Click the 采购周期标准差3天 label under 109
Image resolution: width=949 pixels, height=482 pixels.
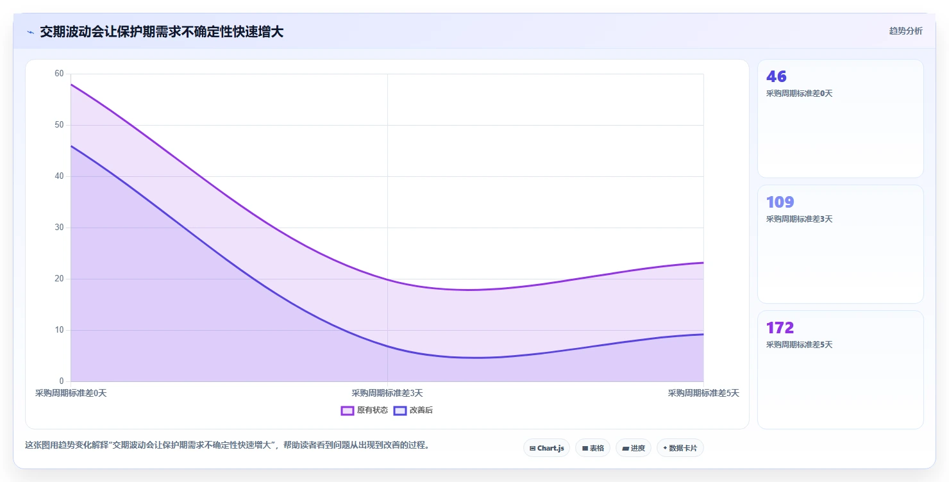point(799,219)
